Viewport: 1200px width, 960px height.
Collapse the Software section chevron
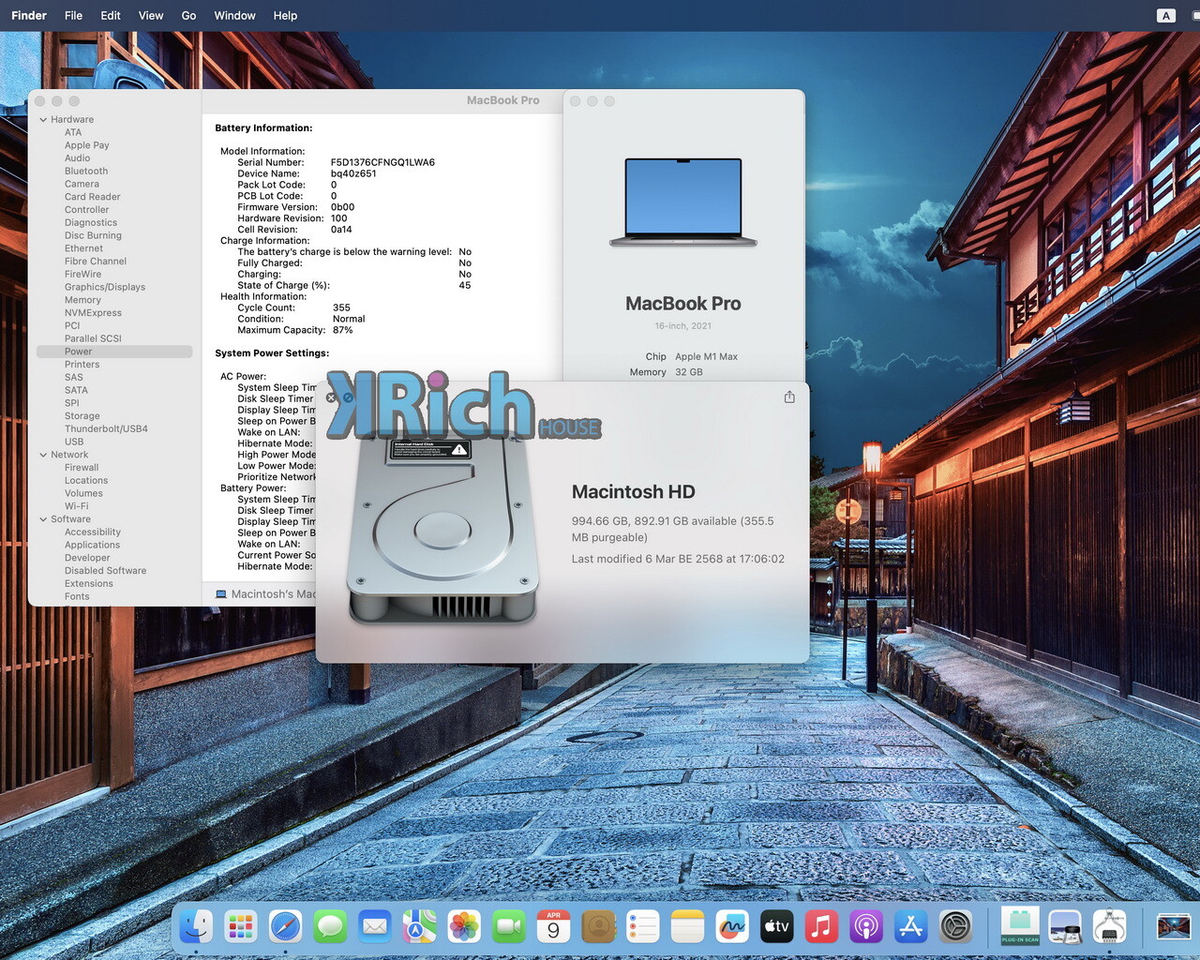pyautogui.click(x=43, y=519)
